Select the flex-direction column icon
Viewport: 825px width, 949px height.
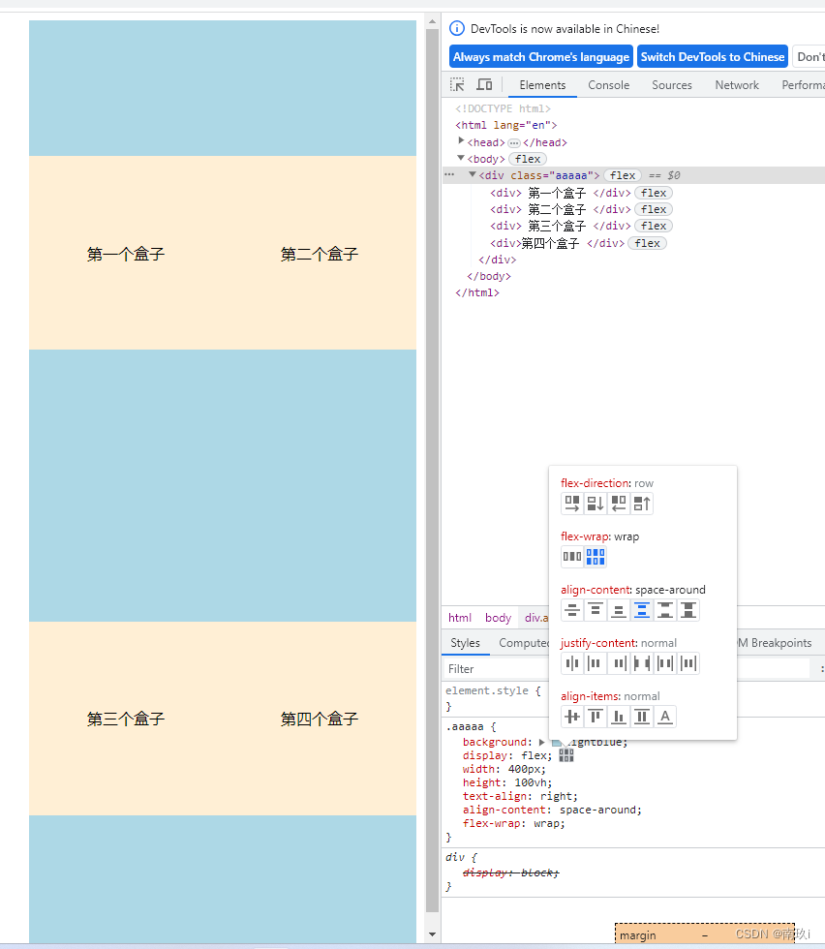[x=595, y=505]
